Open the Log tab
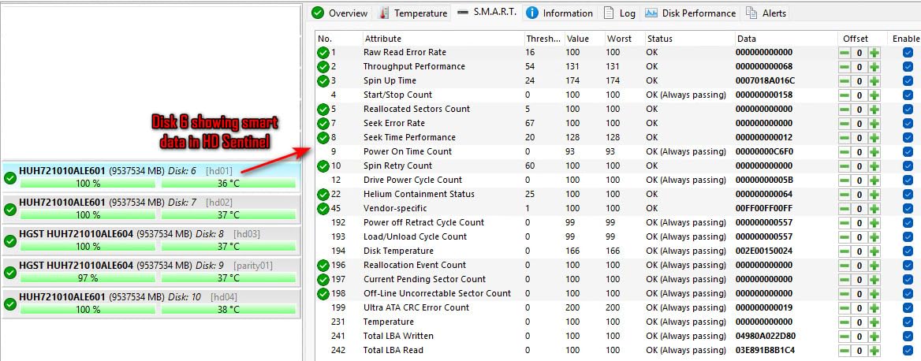Image resolution: width=921 pixels, height=361 pixels. 620,13
